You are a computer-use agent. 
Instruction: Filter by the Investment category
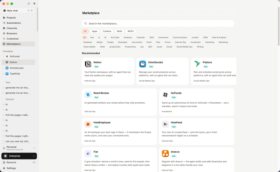[195, 42]
